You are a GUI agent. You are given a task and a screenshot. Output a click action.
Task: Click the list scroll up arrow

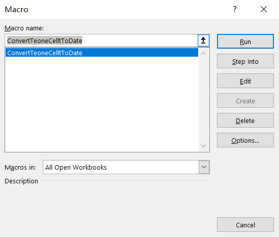tap(204, 53)
